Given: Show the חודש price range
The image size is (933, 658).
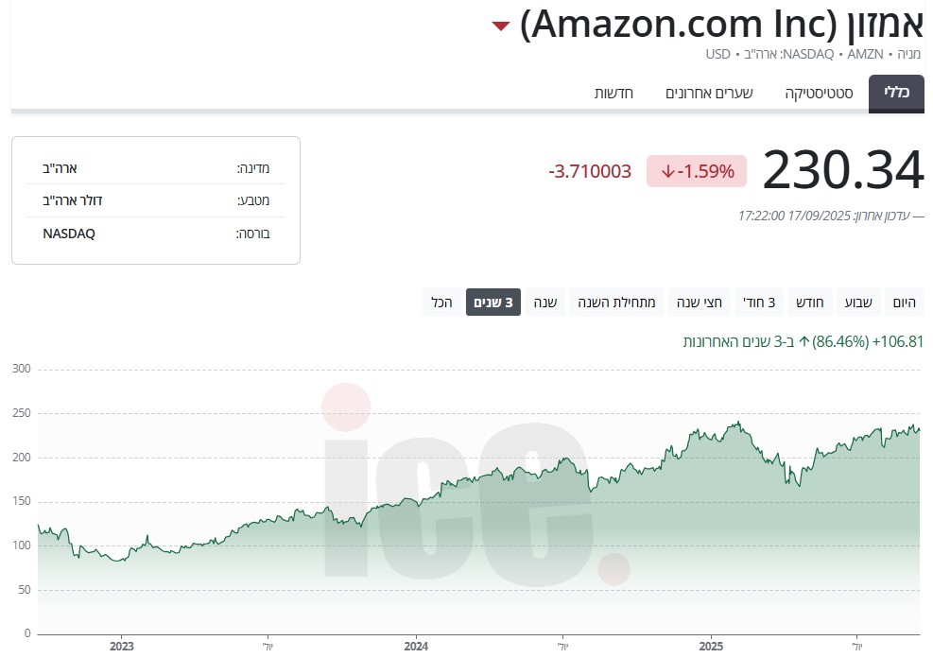Looking at the screenshot, I should [808, 303].
